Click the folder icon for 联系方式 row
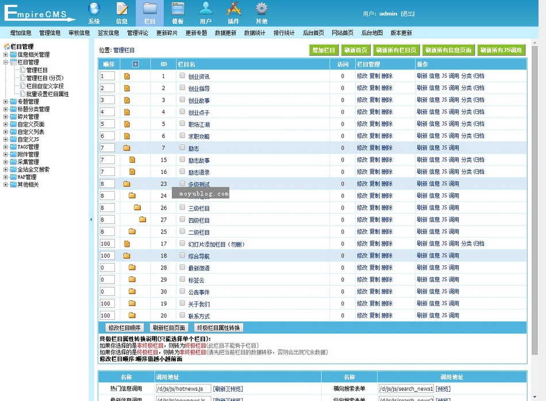 pyautogui.click(x=132, y=315)
